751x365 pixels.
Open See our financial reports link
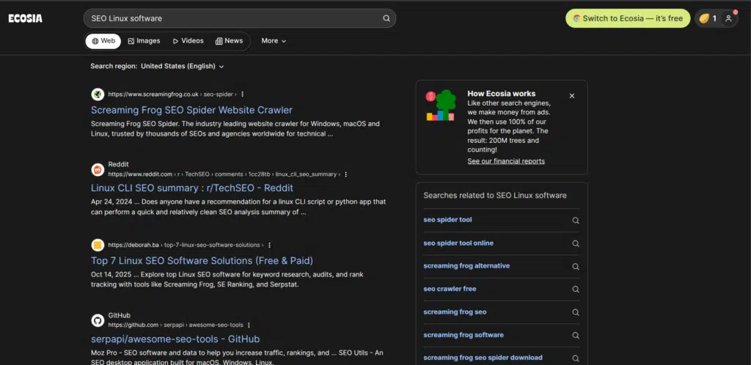[506, 161]
